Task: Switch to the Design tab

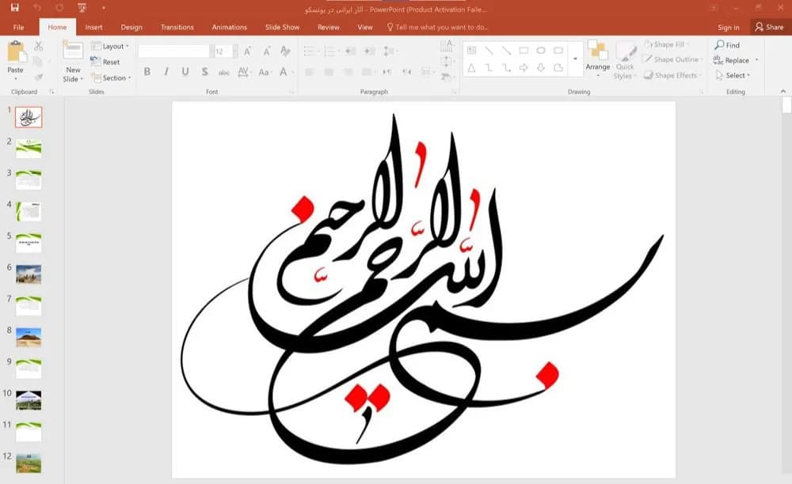Action: [131, 27]
